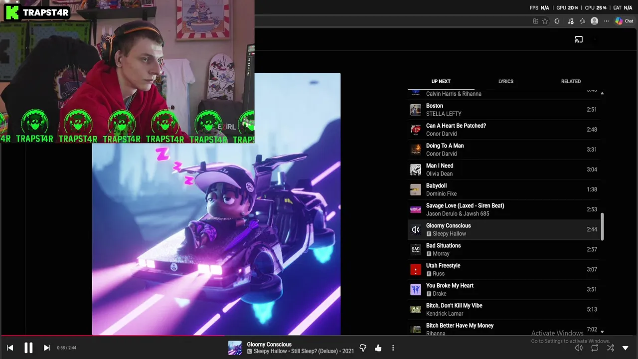Toggle repeat mode
Viewport: 638px width, 359px height.
tap(595, 348)
